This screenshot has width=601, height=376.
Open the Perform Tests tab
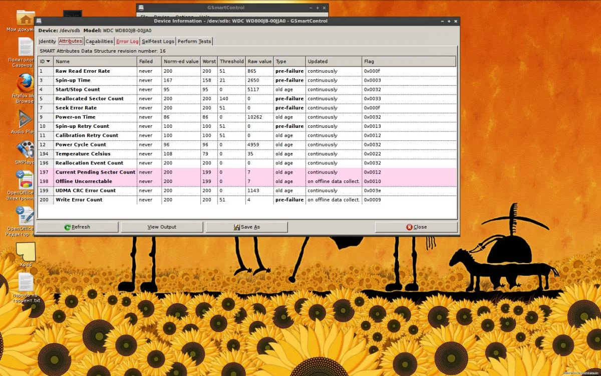pyautogui.click(x=194, y=41)
